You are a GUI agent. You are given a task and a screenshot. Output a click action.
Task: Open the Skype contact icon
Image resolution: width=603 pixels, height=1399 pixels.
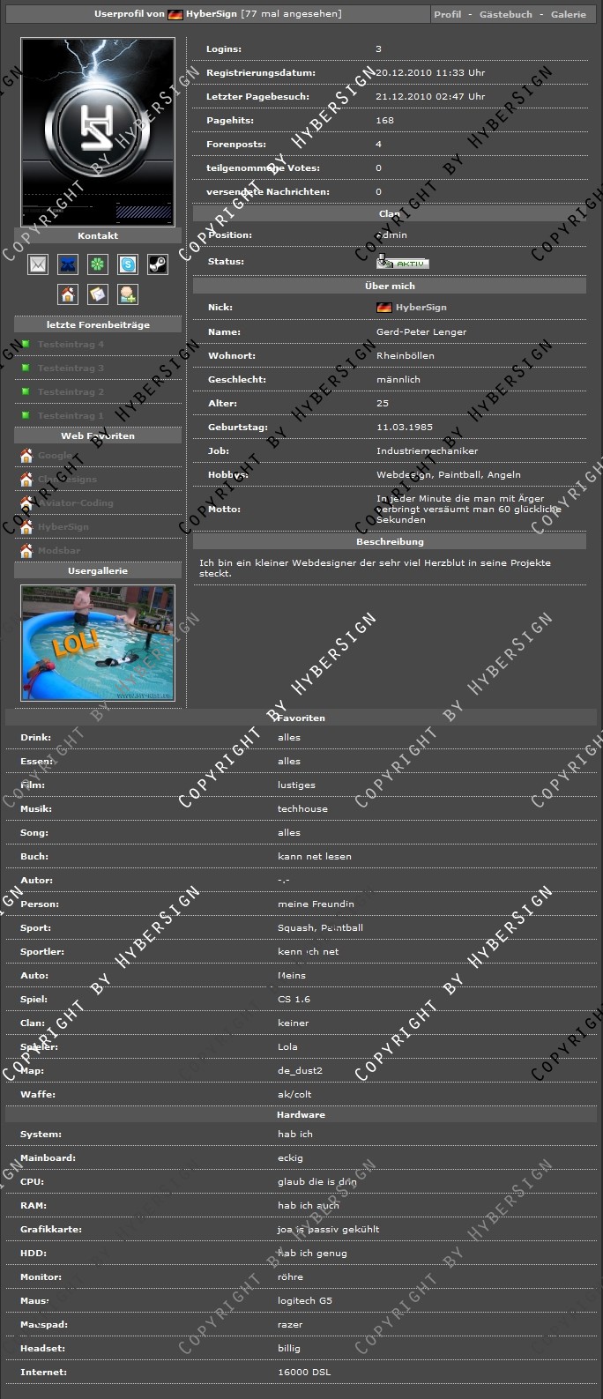point(128,264)
